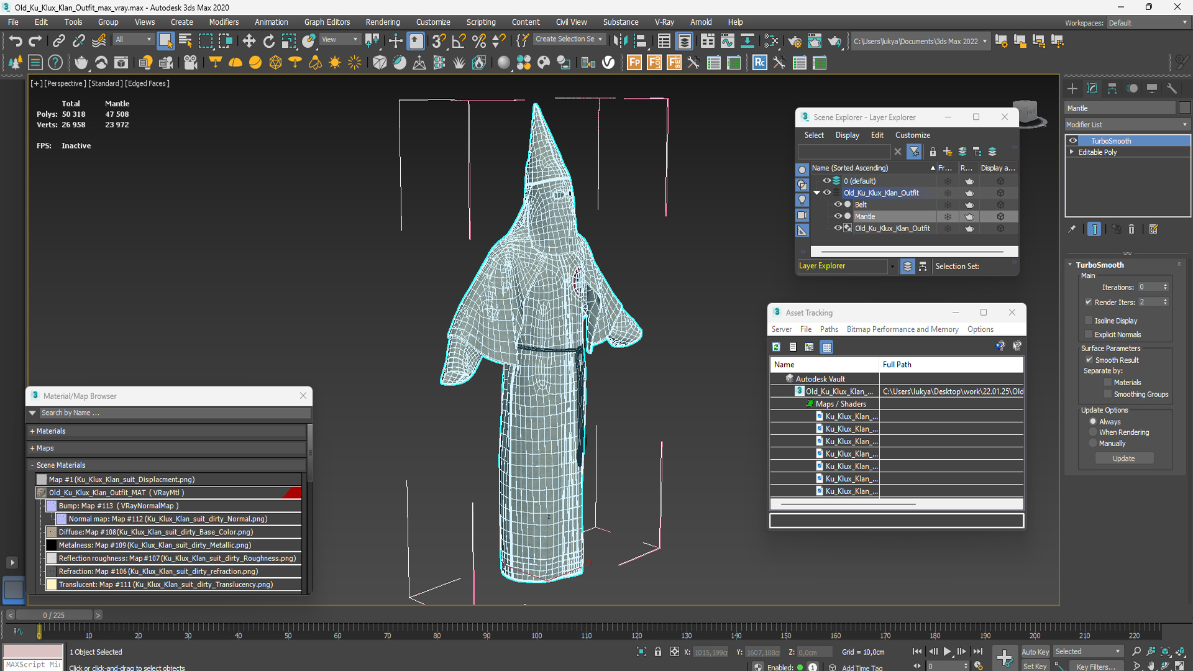Remove modifier with trash icon
Viewport: 1193px width, 671px height.
[x=1131, y=229]
